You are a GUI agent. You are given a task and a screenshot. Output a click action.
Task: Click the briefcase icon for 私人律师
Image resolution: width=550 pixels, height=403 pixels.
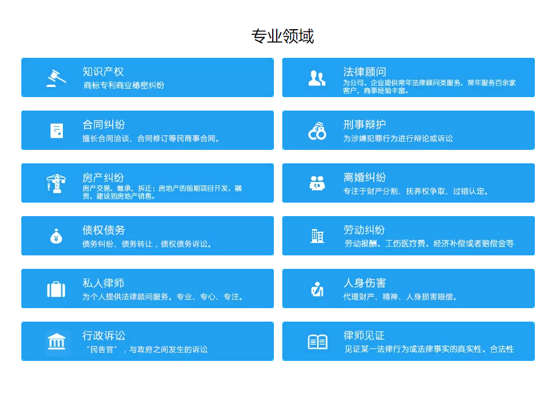click(x=56, y=290)
